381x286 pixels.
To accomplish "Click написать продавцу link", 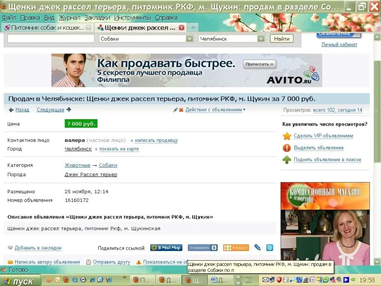I will (x=156, y=141).
